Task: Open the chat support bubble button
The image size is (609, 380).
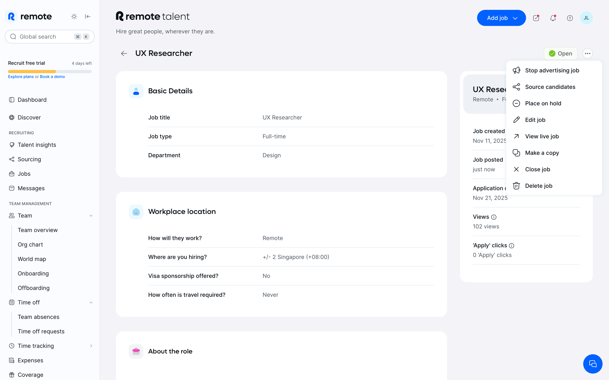Action: (593, 364)
